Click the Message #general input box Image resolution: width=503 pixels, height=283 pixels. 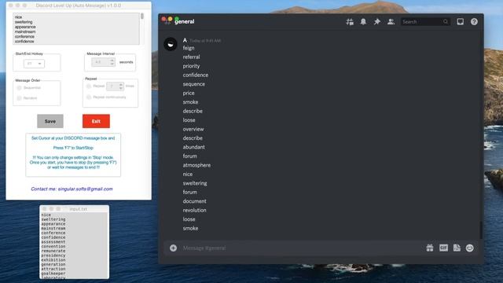(302, 248)
